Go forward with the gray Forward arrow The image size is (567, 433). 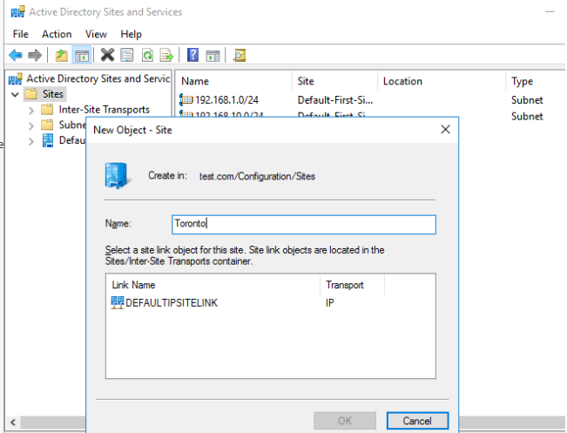click(x=35, y=56)
